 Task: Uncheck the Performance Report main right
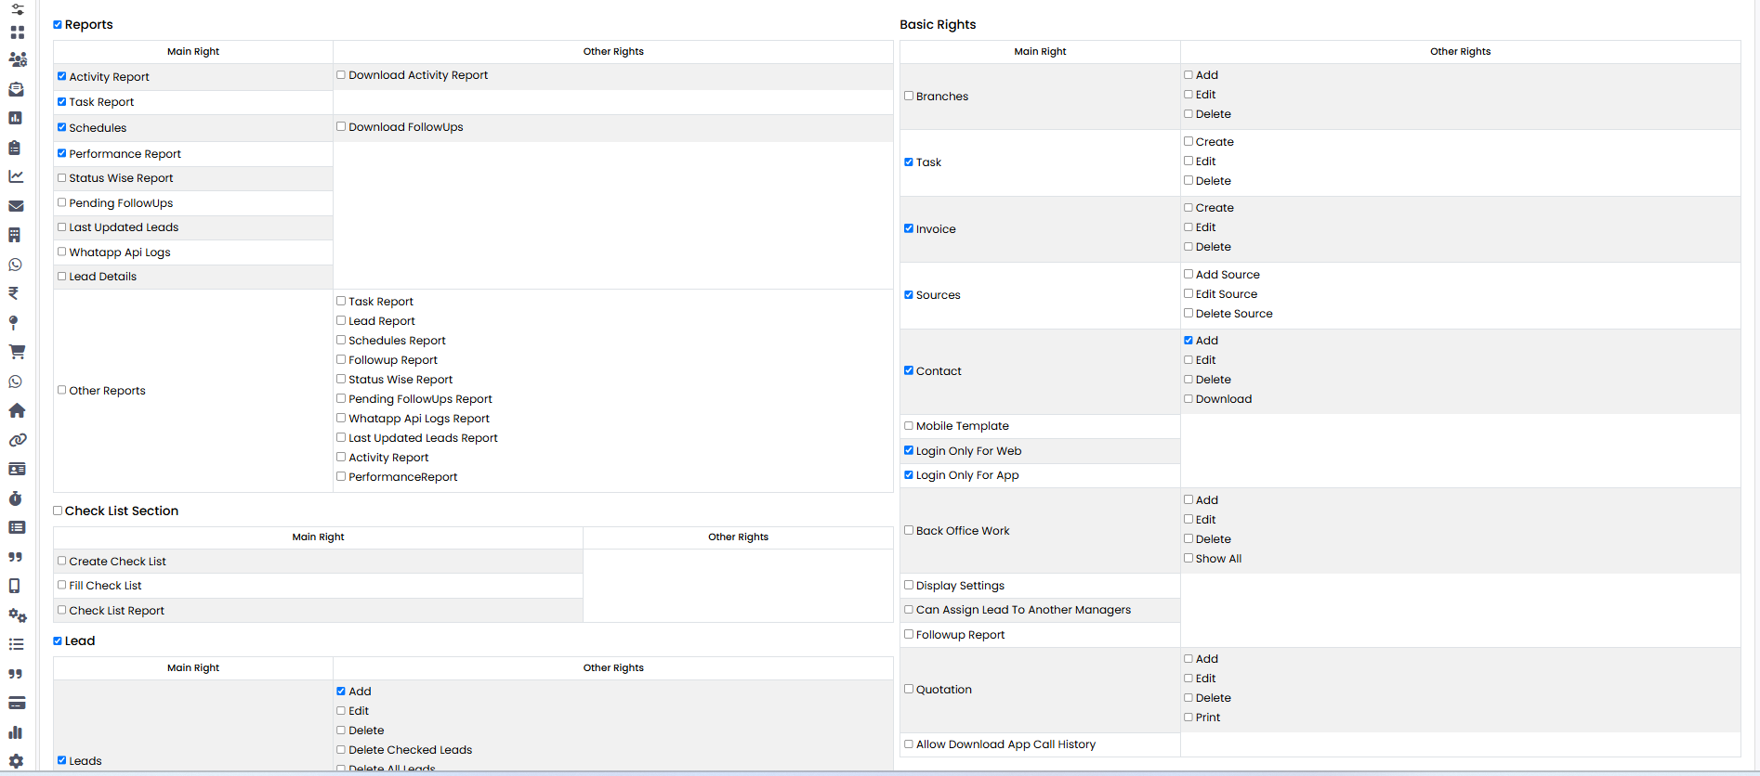62,153
